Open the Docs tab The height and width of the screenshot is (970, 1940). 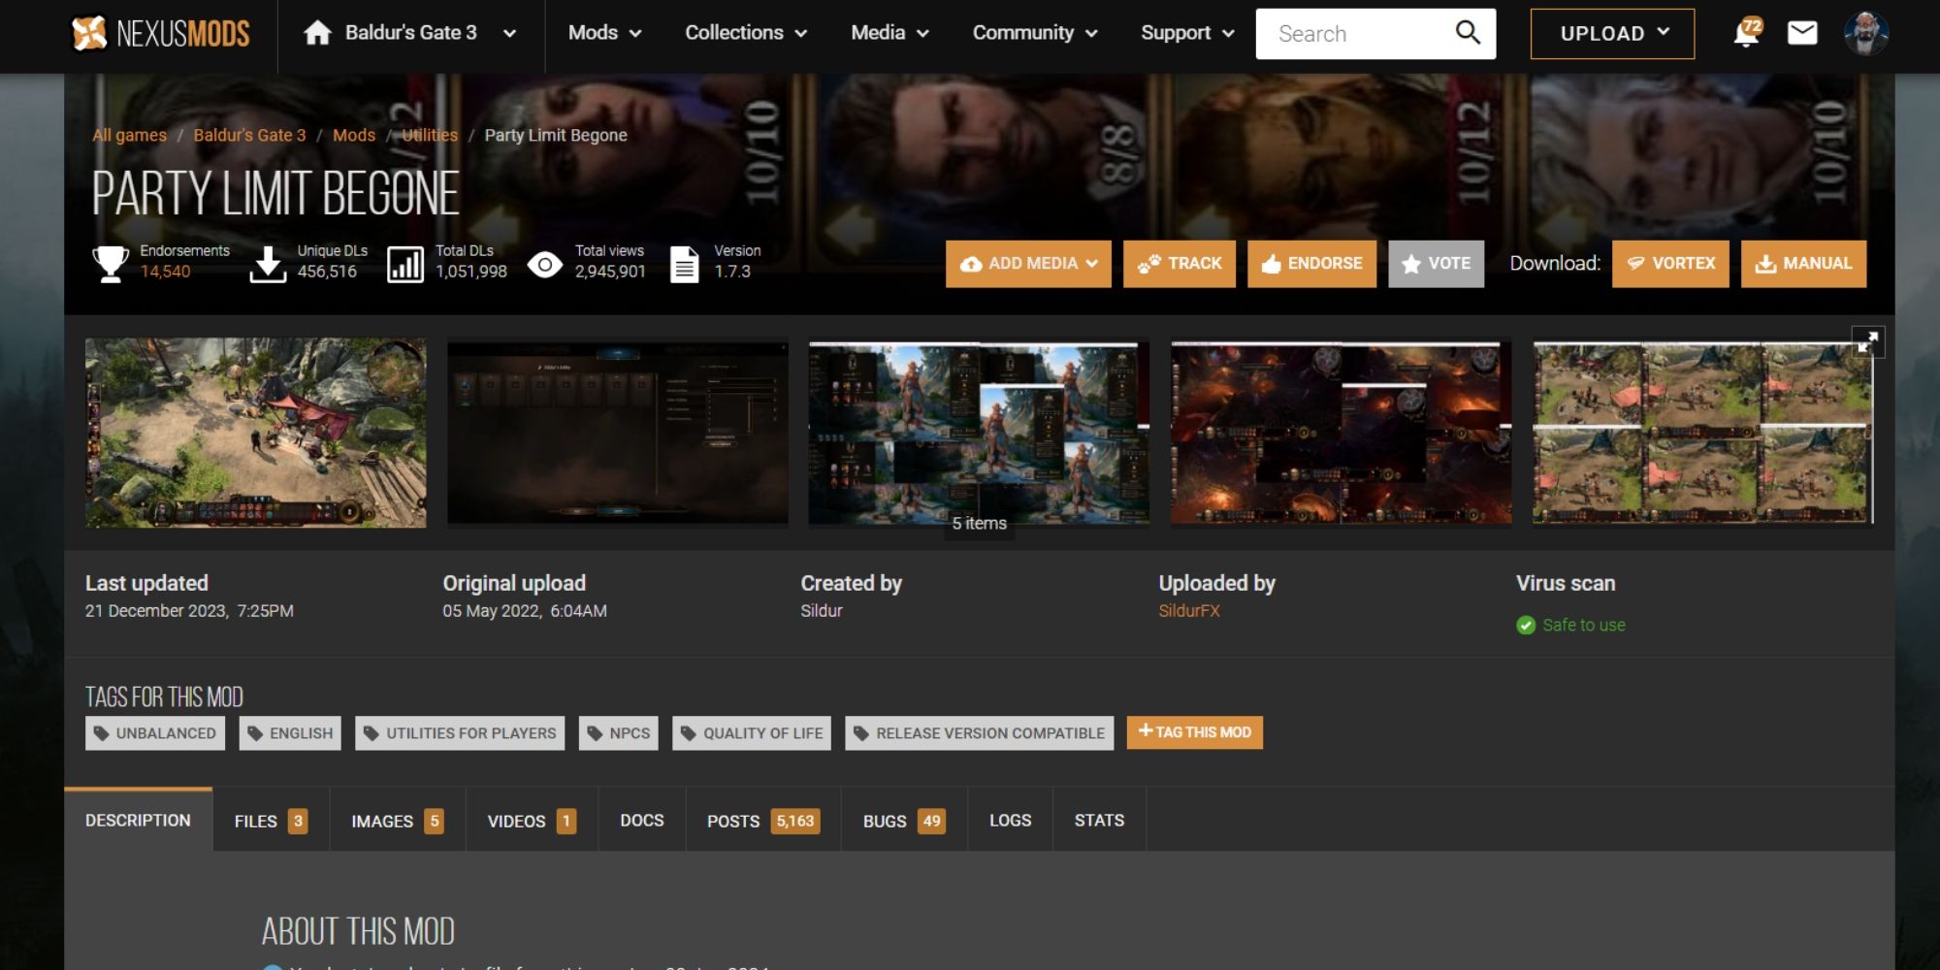642,821
